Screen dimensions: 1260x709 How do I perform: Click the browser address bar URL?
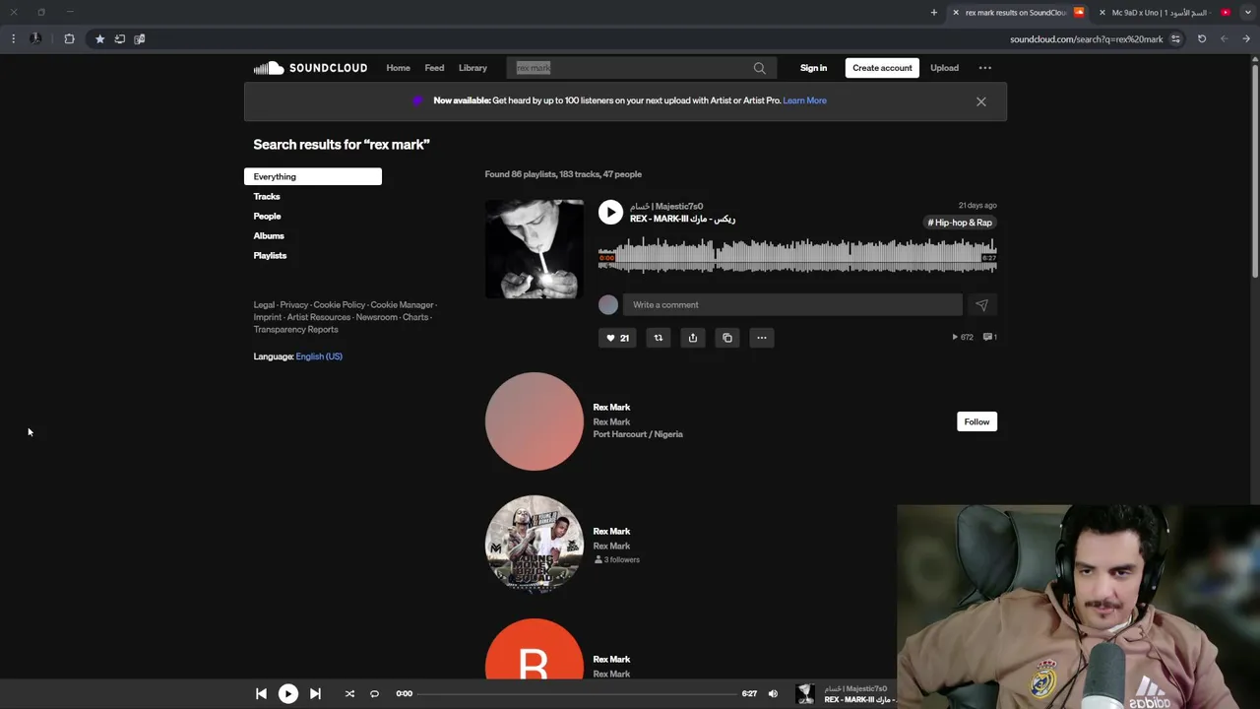1086,39
